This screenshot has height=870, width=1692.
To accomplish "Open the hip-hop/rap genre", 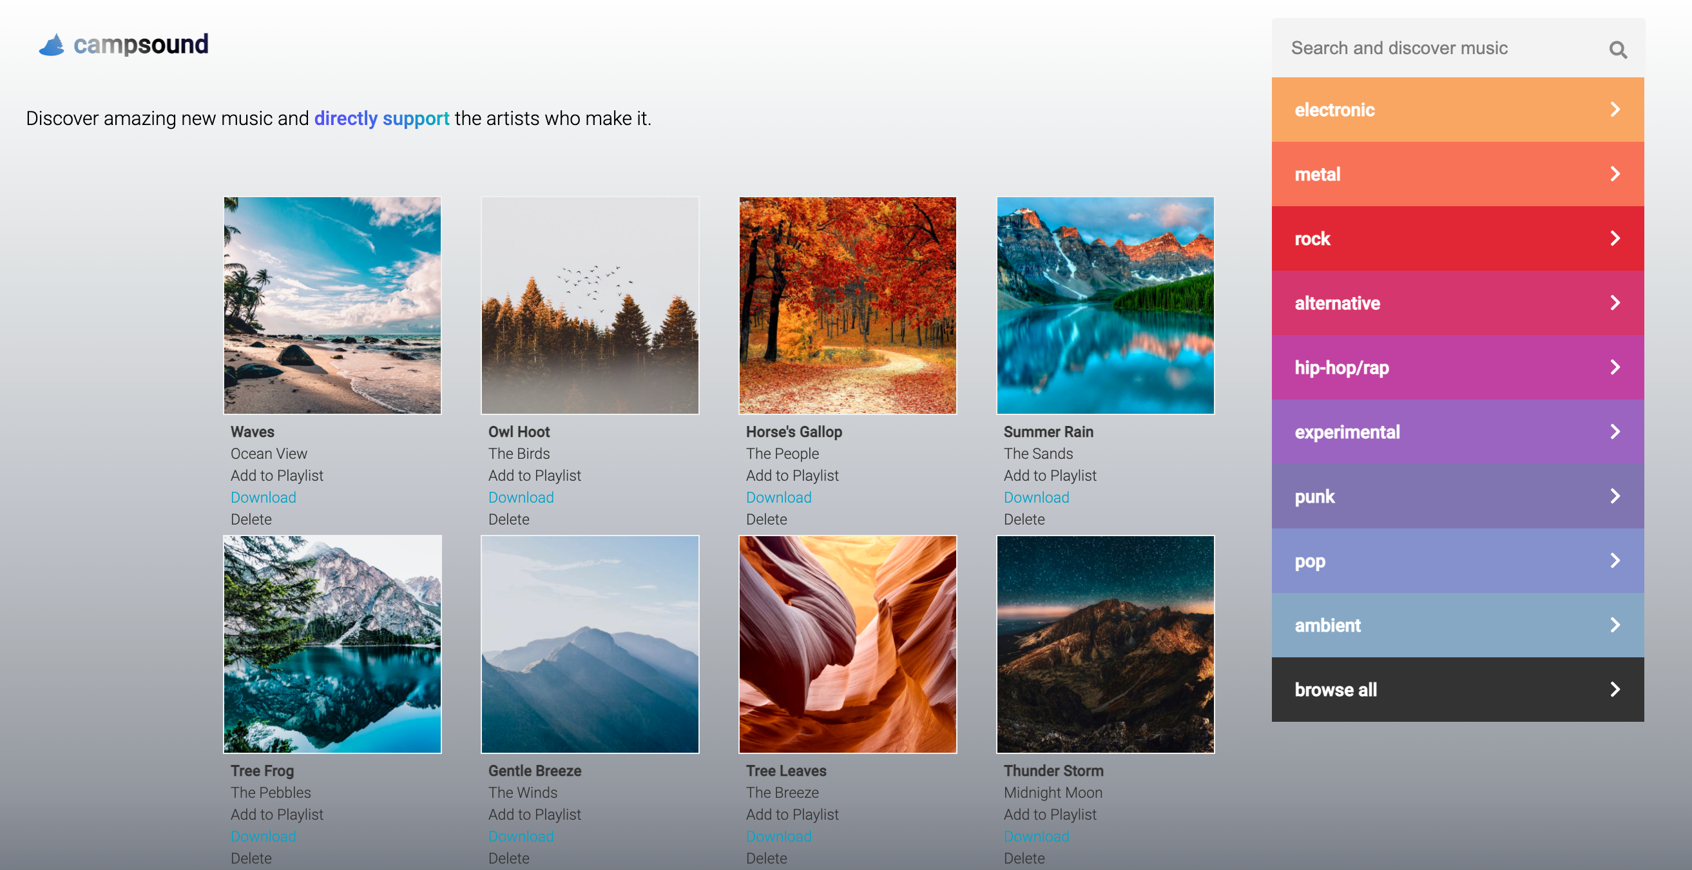I will (1457, 367).
